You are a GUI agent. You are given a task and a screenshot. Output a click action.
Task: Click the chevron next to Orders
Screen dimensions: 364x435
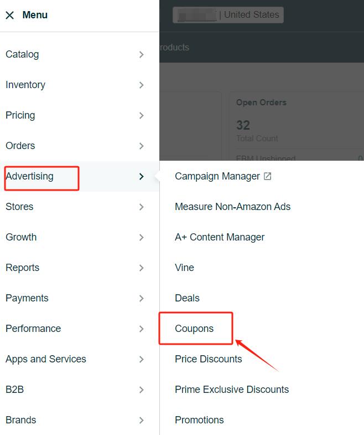pyautogui.click(x=141, y=146)
